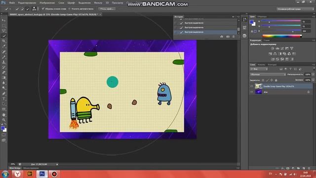Toggle lock position icon

(x=272, y=80)
